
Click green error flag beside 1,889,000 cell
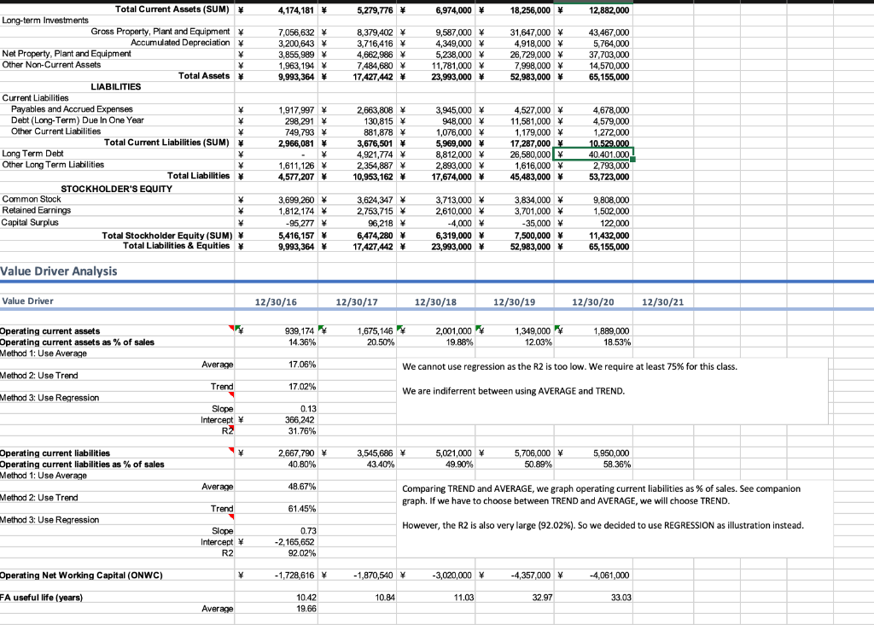557,328
